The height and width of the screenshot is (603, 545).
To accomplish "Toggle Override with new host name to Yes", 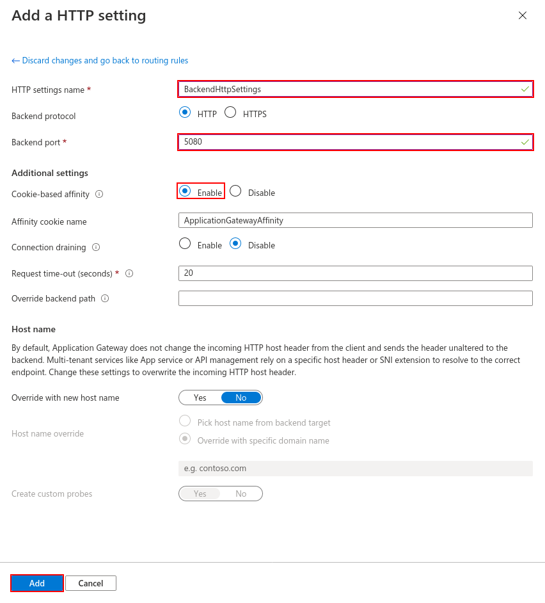I will (200, 398).
